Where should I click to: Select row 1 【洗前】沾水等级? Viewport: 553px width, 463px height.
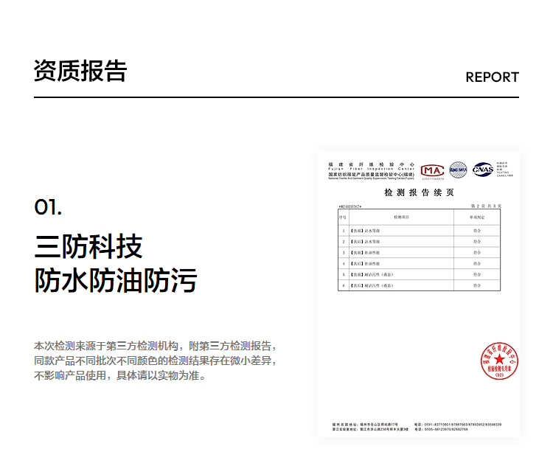pyautogui.click(x=419, y=231)
